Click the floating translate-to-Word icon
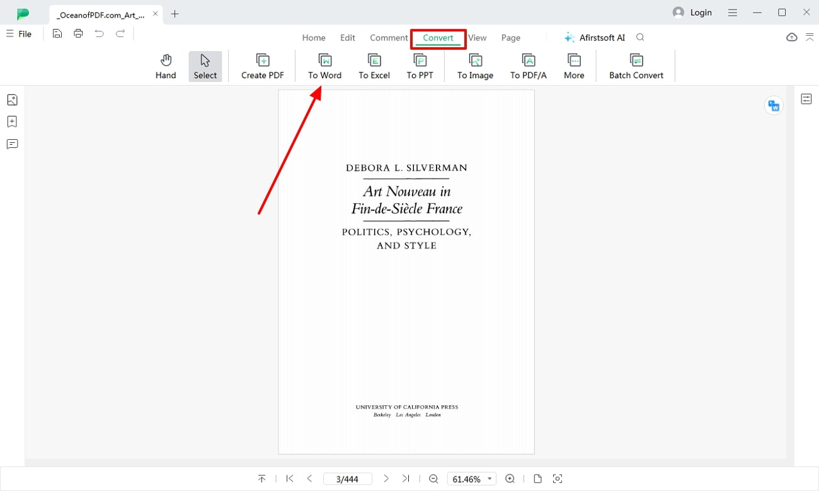Screen dimensions: 819x491 [774, 106]
